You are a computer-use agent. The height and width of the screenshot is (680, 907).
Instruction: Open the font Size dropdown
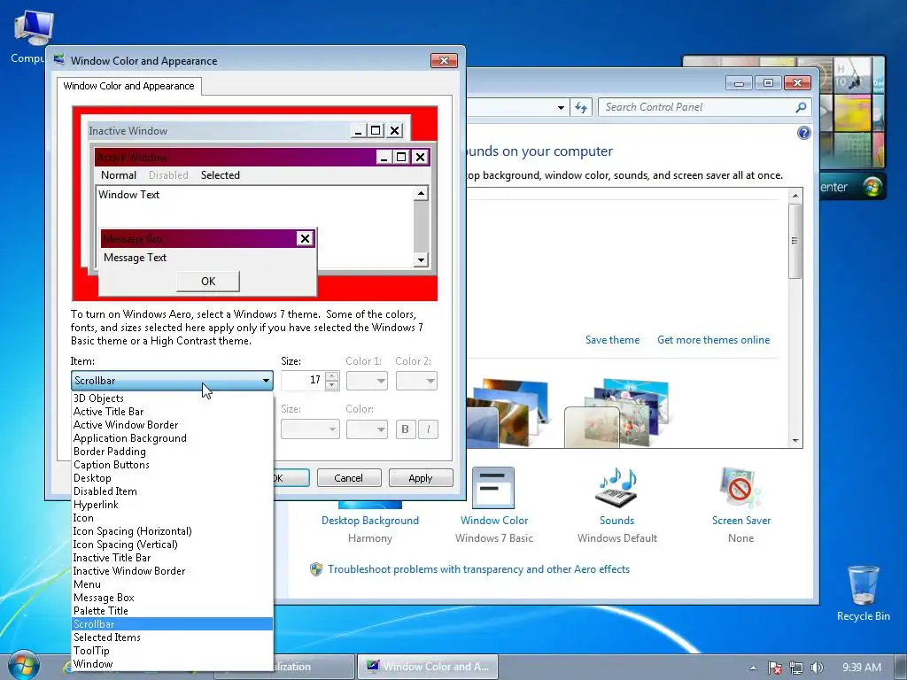click(x=310, y=429)
